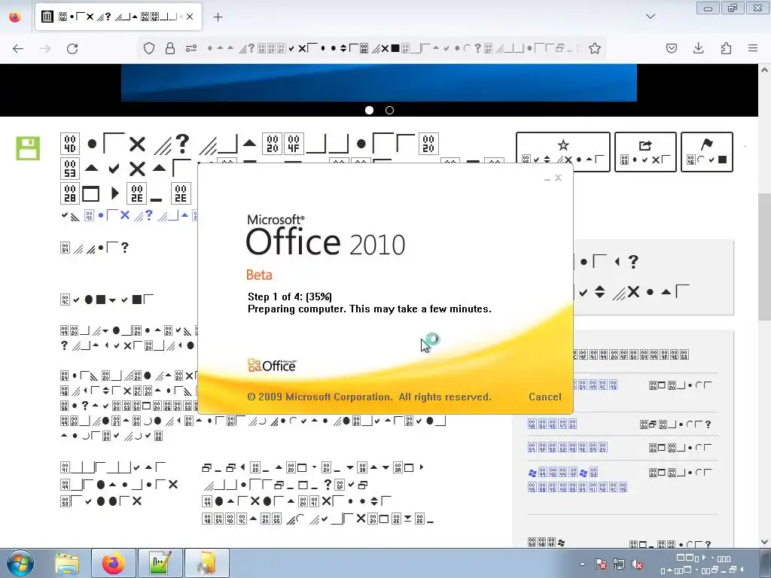Open Notepad++ from the taskbar

click(160, 563)
